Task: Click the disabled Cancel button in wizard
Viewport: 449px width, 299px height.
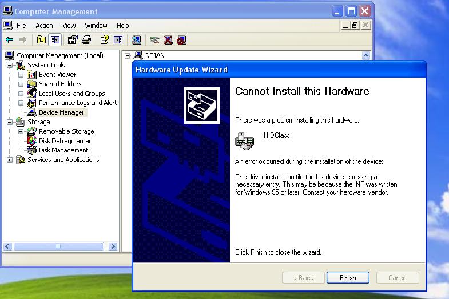Action: coord(398,277)
